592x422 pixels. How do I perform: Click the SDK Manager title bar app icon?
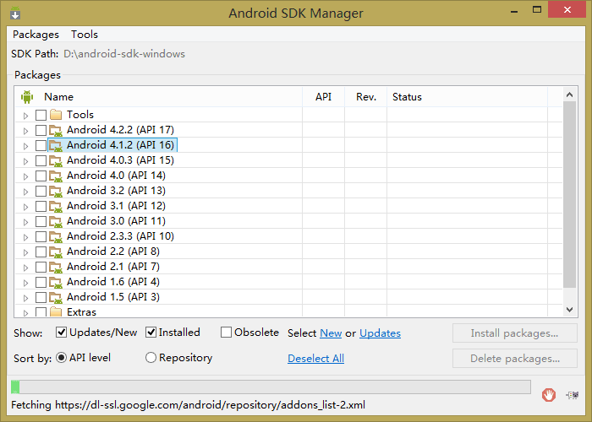15,14
